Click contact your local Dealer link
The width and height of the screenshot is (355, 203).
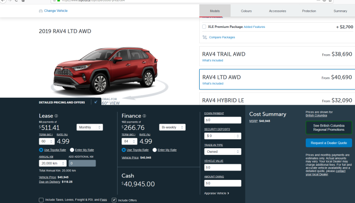tap(325, 173)
